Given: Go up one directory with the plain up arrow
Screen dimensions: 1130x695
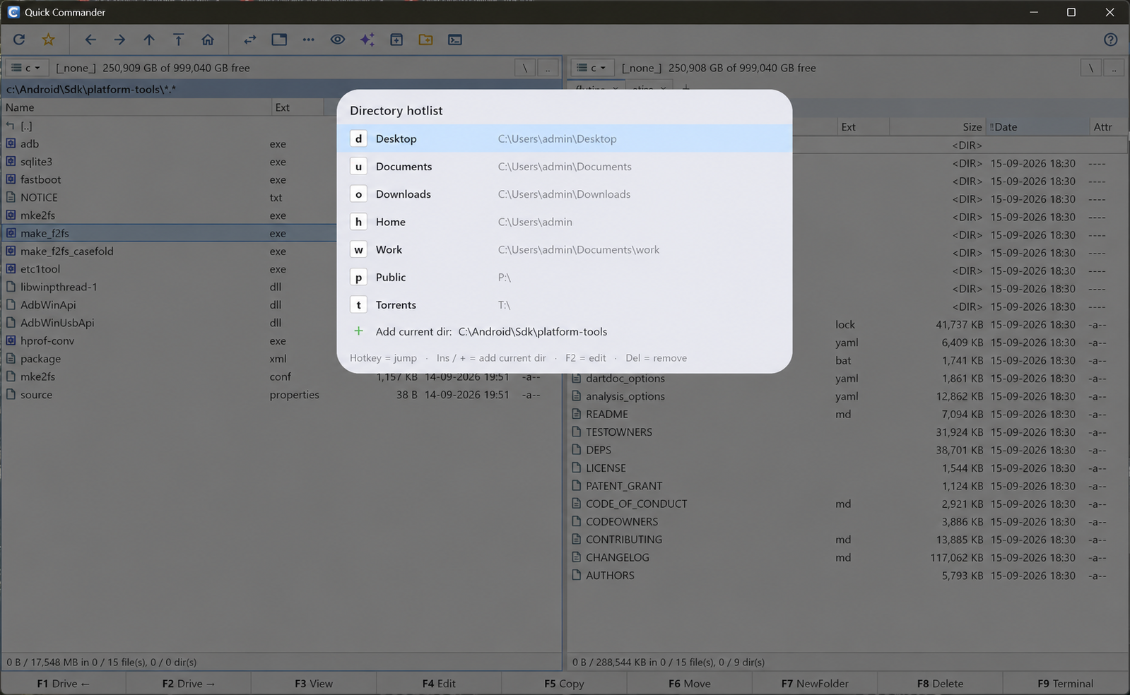Looking at the screenshot, I should click(149, 40).
